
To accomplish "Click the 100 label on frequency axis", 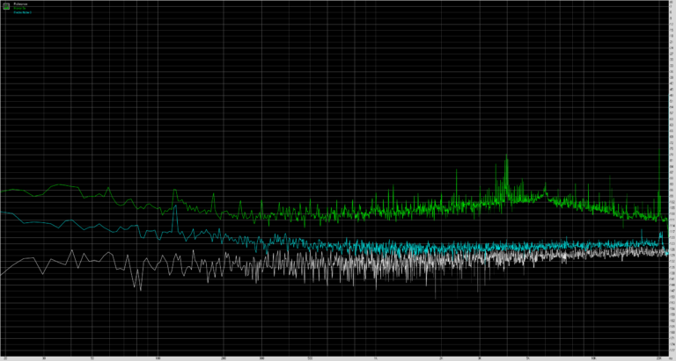I will [158, 358].
